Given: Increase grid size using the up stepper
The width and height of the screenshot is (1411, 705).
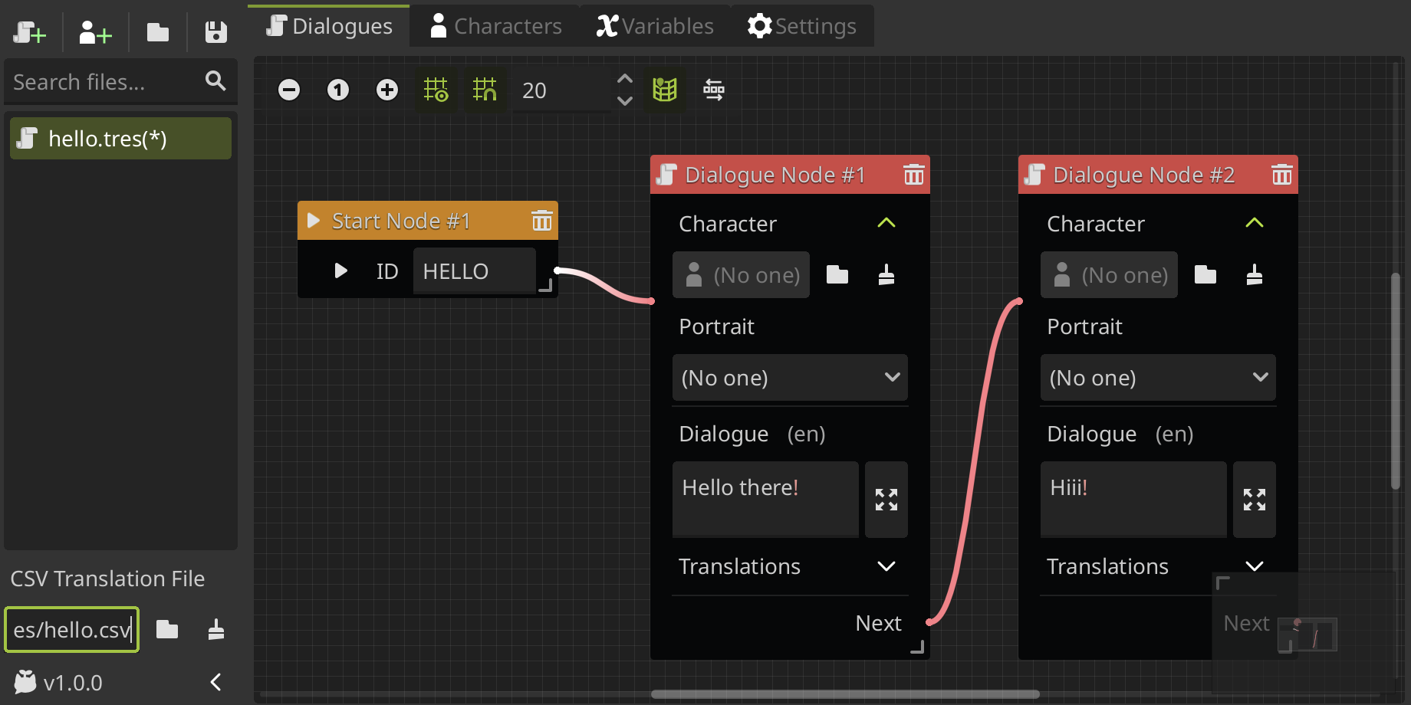Looking at the screenshot, I should pos(624,78).
